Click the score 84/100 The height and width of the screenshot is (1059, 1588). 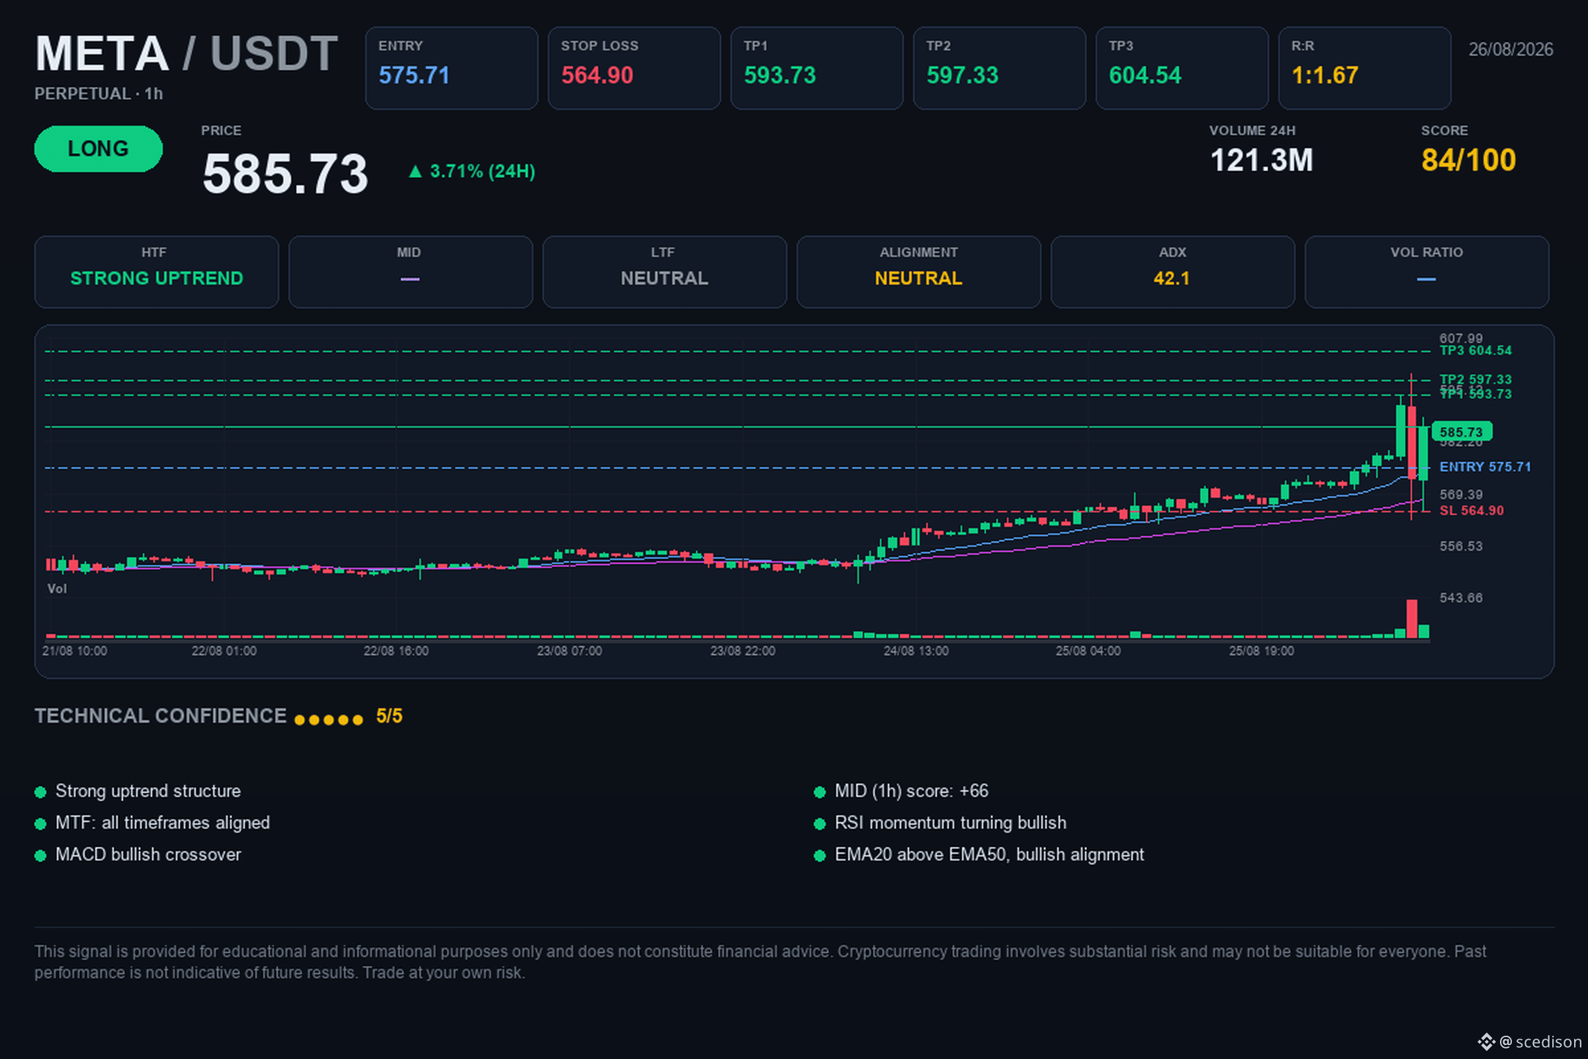[x=1468, y=161]
